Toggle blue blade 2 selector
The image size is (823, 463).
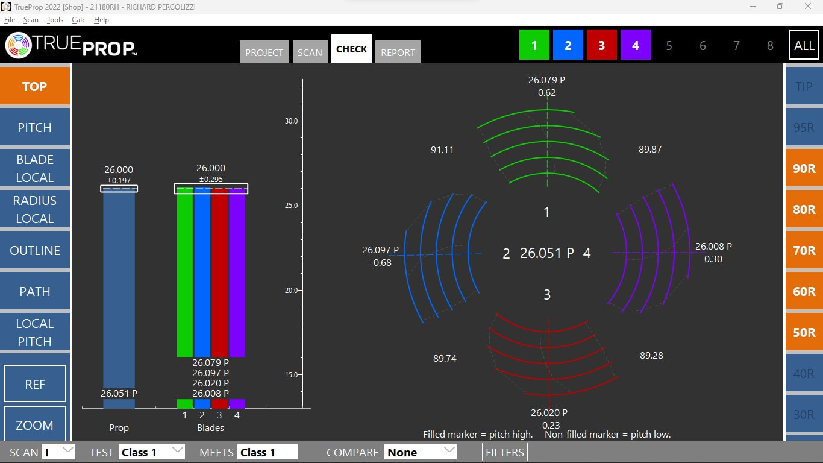(568, 45)
